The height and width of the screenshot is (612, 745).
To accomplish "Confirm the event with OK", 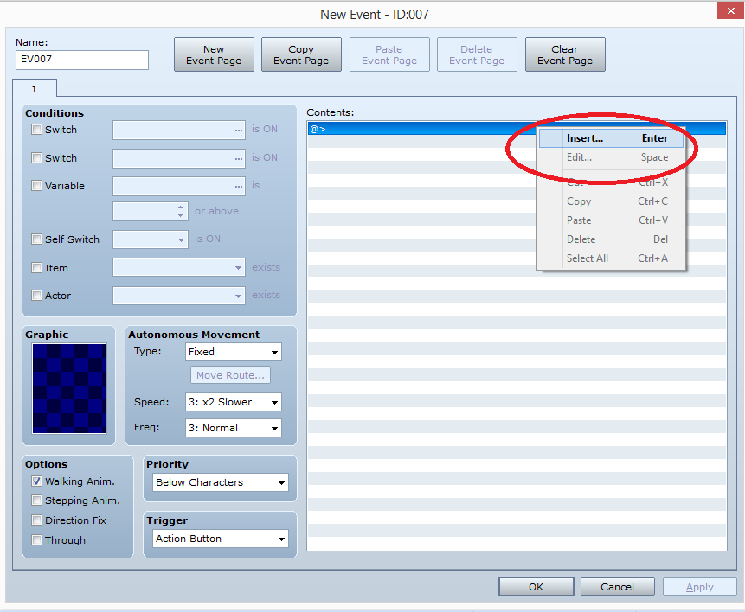I will 536,587.
